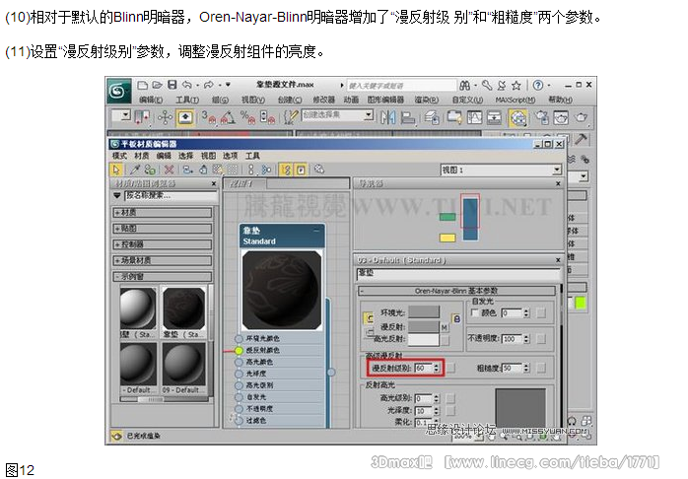
Task: Click the help question mark icon
Action: [538, 85]
